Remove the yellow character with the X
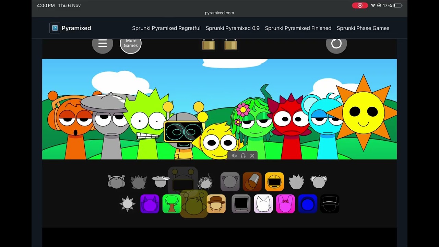This screenshot has height=247, width=439. (x=252, y=156)
